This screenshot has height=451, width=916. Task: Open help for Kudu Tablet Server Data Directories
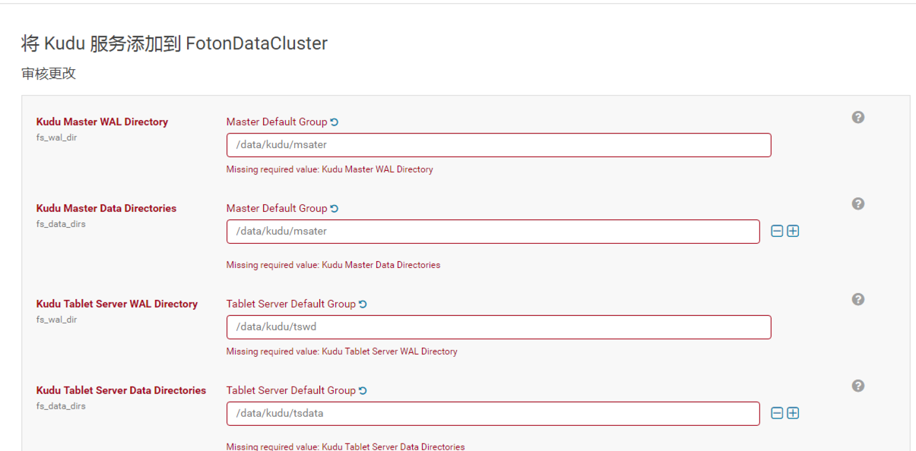(x=857, y=386)
